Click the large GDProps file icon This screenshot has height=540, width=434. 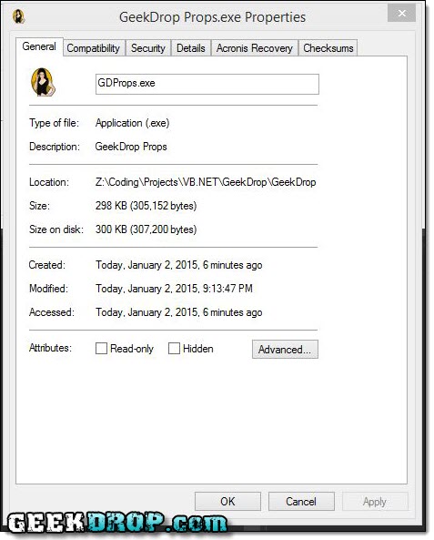pos(43,82)
